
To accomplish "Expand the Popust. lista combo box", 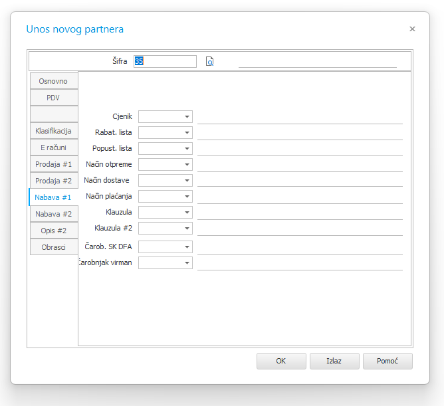I will [x=187, y=149].
